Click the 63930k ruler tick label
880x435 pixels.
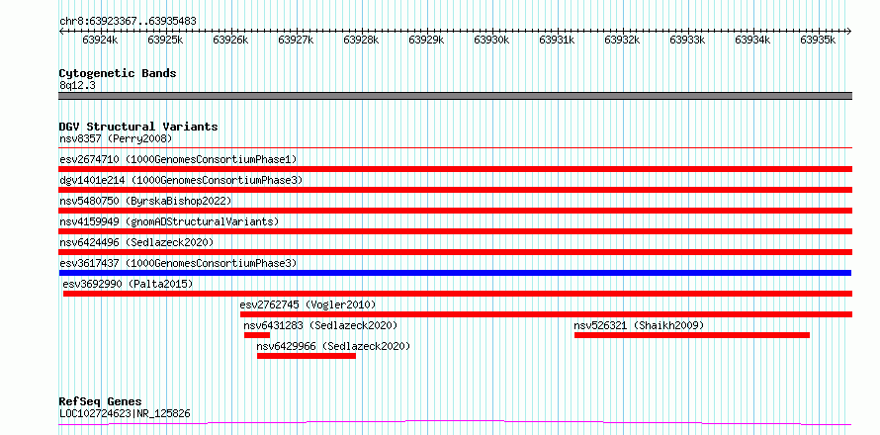(x=491, y=40)
